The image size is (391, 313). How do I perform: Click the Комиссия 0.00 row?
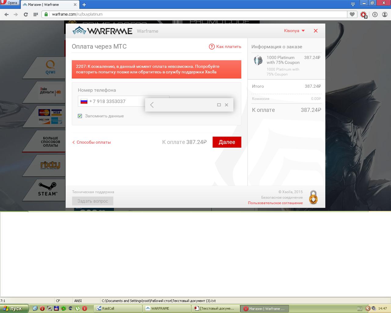[286, 99]
